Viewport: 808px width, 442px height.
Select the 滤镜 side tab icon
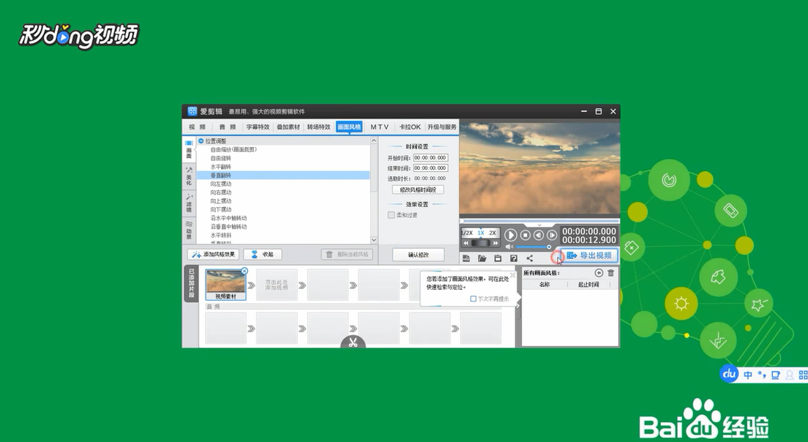(x=189, y=203)
